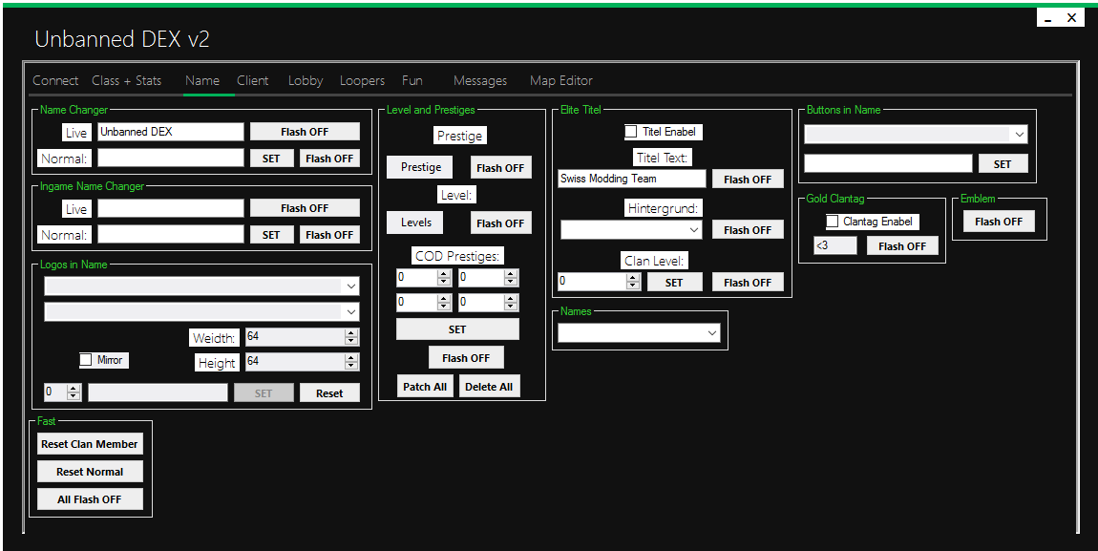
Task: Switch to the Map Editor tab
Action: 560,81
